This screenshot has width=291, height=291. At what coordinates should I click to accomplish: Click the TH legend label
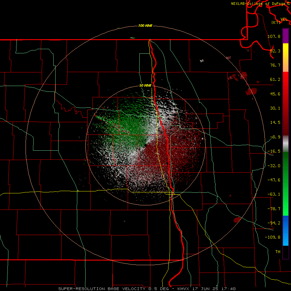[278, 252]
